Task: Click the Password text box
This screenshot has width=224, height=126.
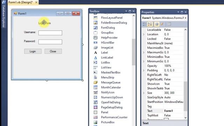Action: pyautogui.click(x=50, y=42)
